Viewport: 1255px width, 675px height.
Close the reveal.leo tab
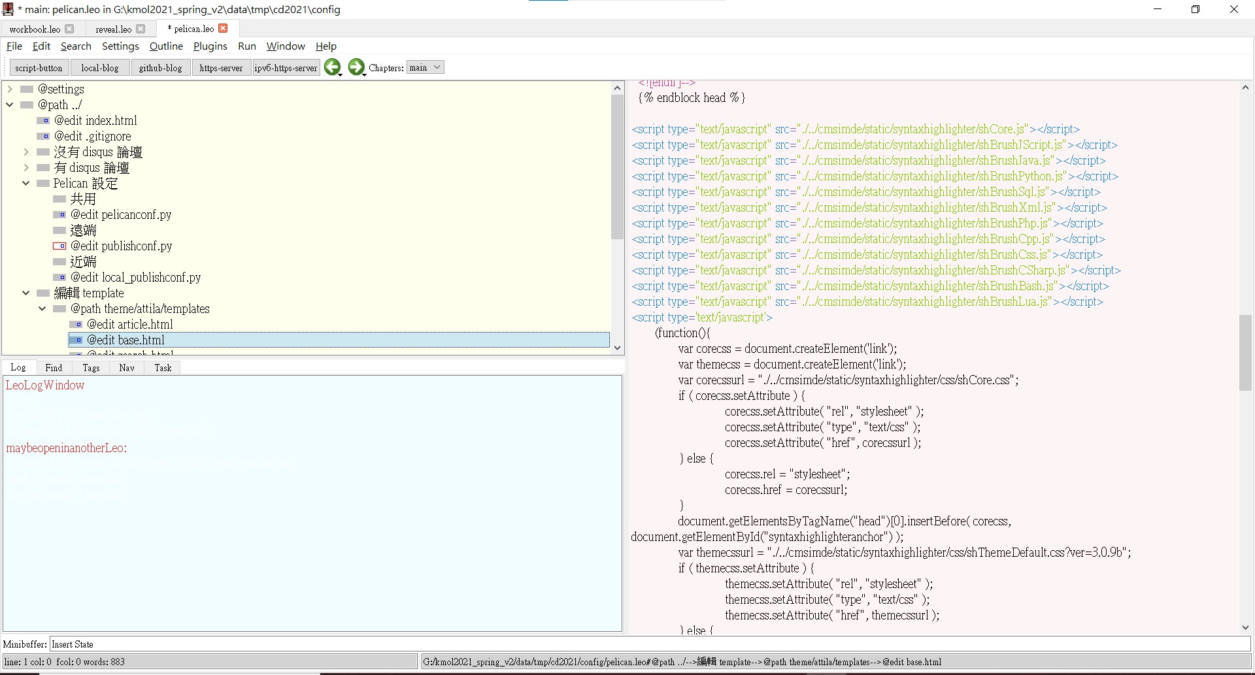pos(140,29)
